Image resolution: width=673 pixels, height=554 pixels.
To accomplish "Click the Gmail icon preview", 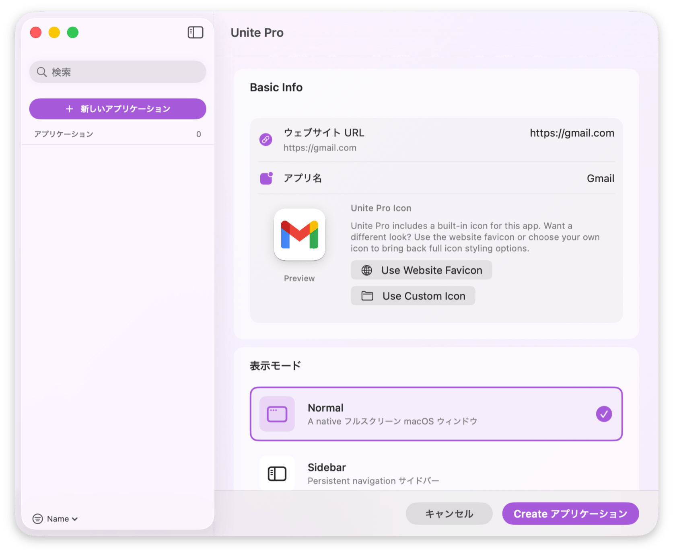I will click(x=299, y=235).
